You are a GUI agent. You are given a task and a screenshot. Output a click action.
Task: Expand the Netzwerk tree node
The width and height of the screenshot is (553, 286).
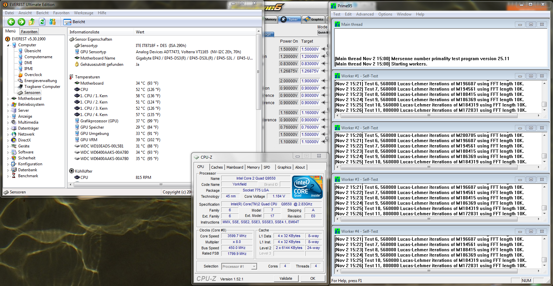pos(8,134)
